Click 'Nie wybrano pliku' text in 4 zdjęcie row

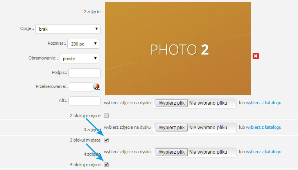pos(208,152)
